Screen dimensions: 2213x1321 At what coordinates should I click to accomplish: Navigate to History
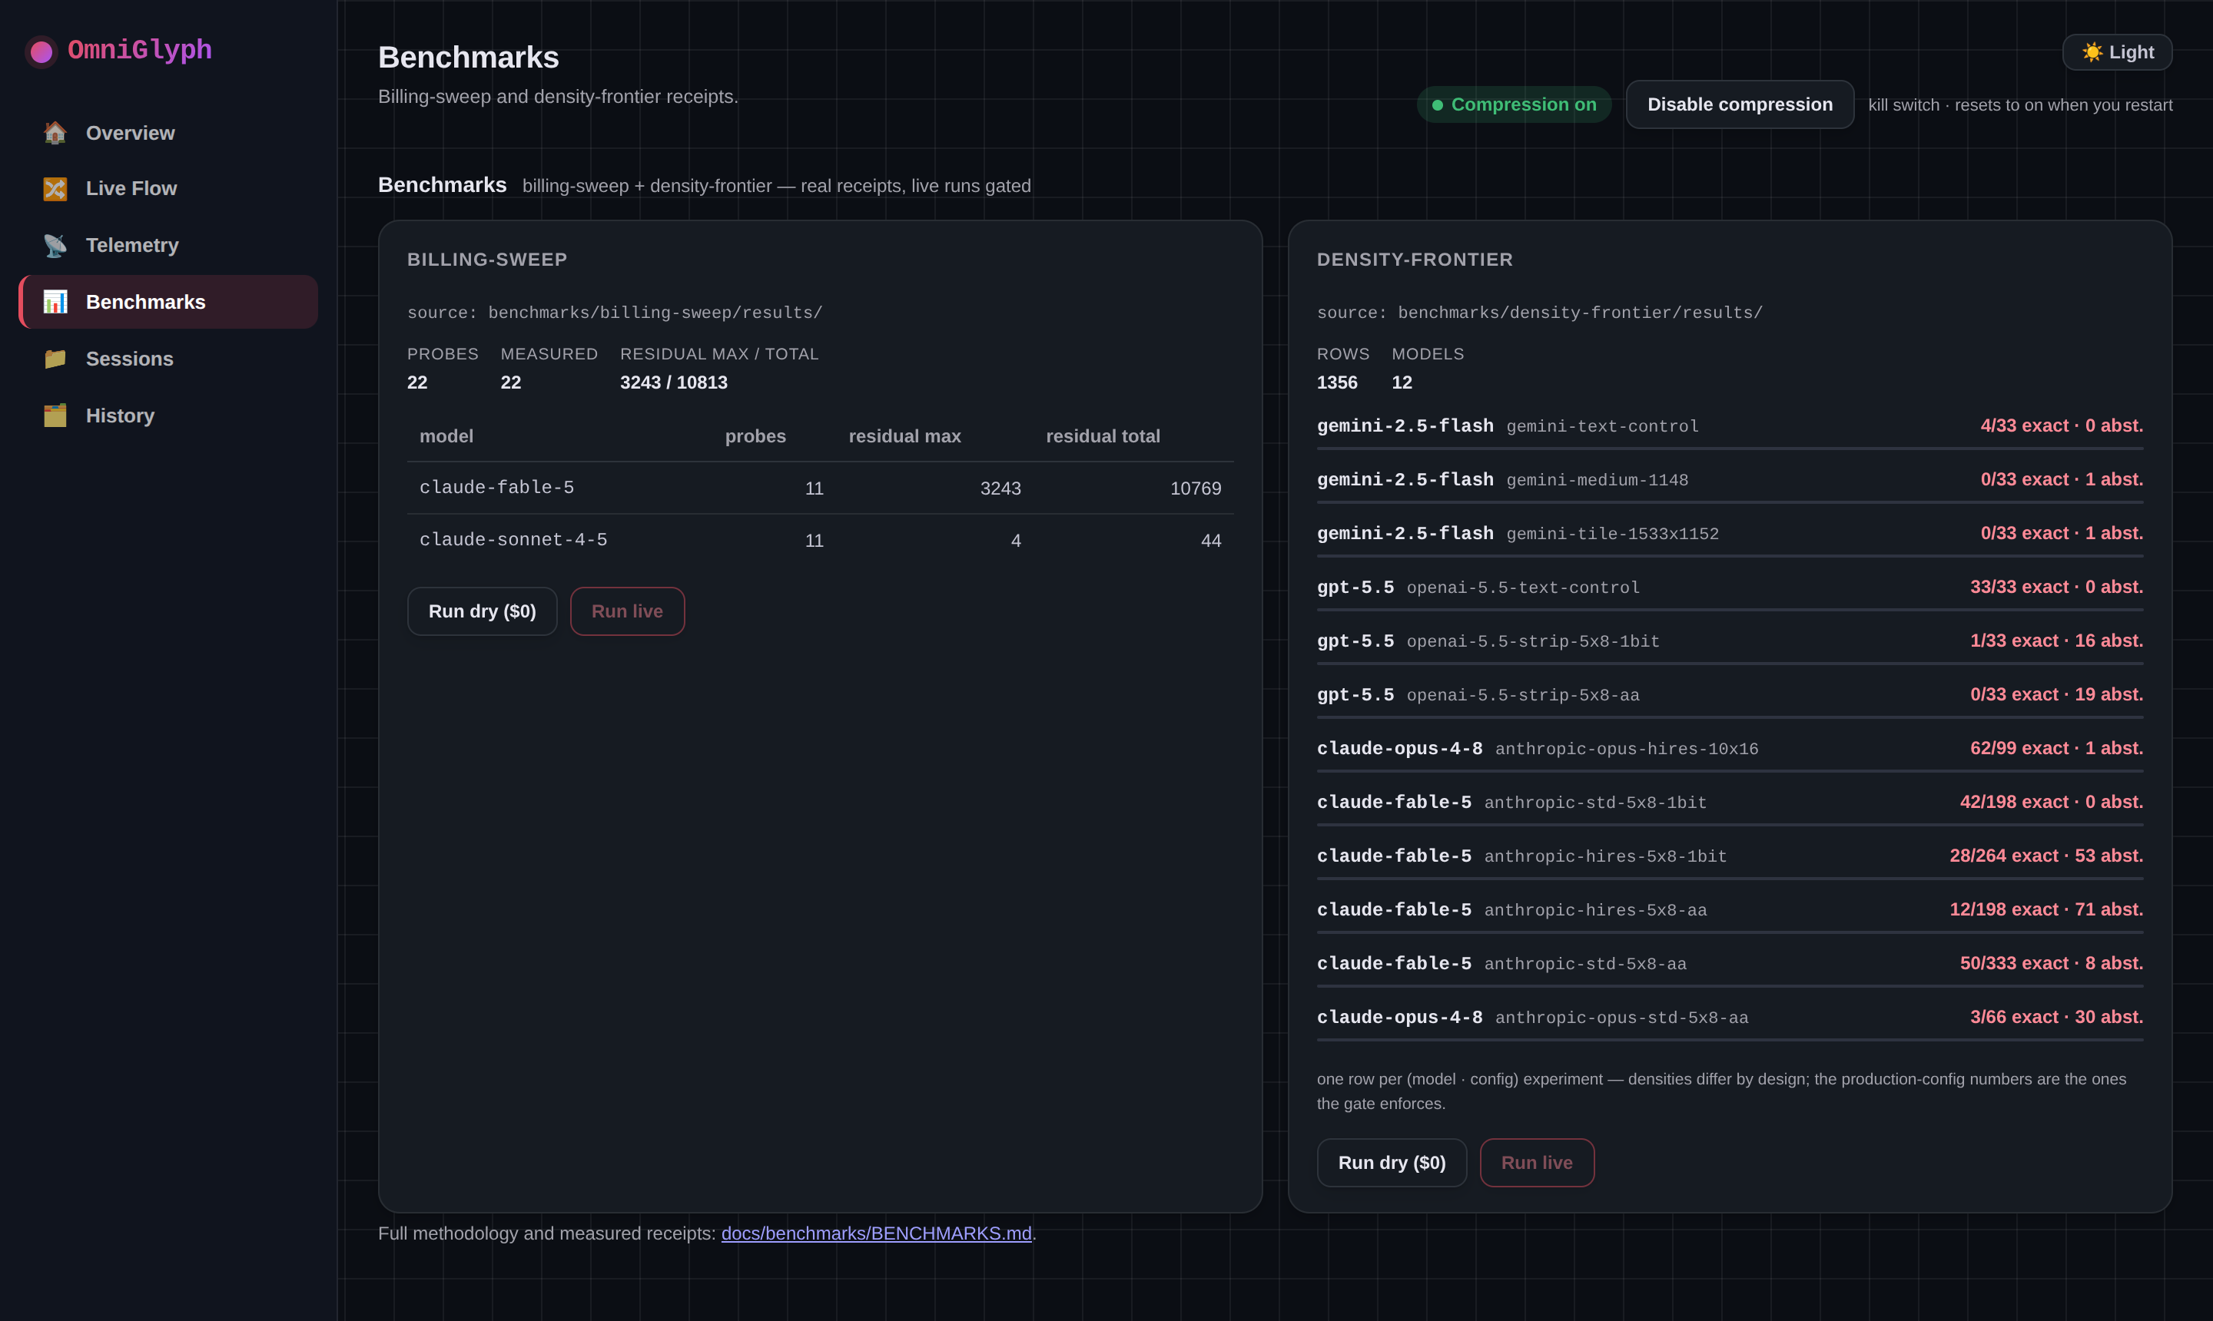[168, 416]
